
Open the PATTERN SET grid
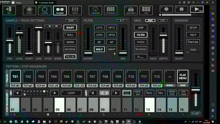pyautogui.click(x=111, y=10)
